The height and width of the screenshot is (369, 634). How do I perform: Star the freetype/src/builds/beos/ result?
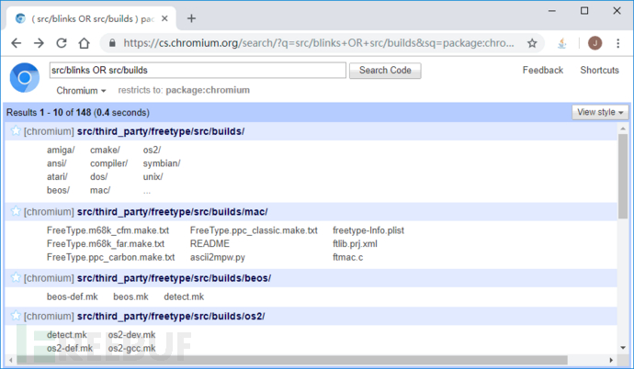tap(16, 277)
